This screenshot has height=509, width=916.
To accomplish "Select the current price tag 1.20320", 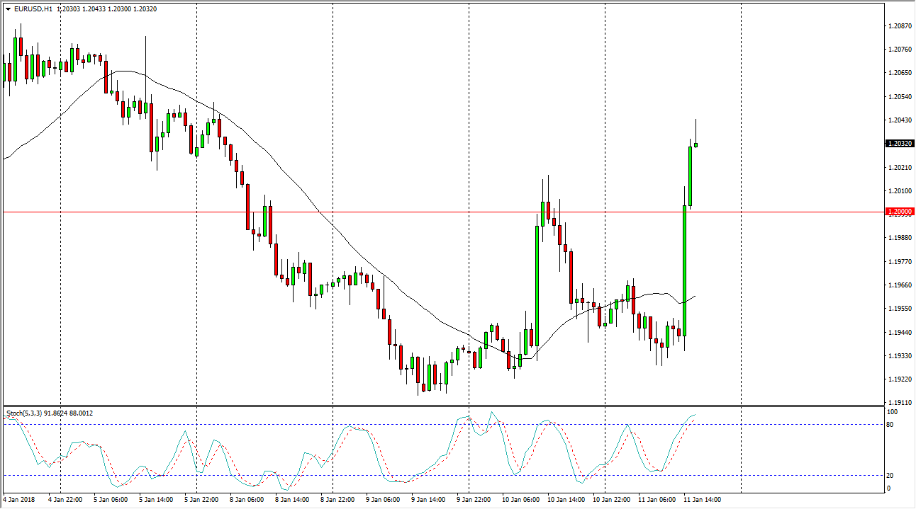I will [900, 143].
